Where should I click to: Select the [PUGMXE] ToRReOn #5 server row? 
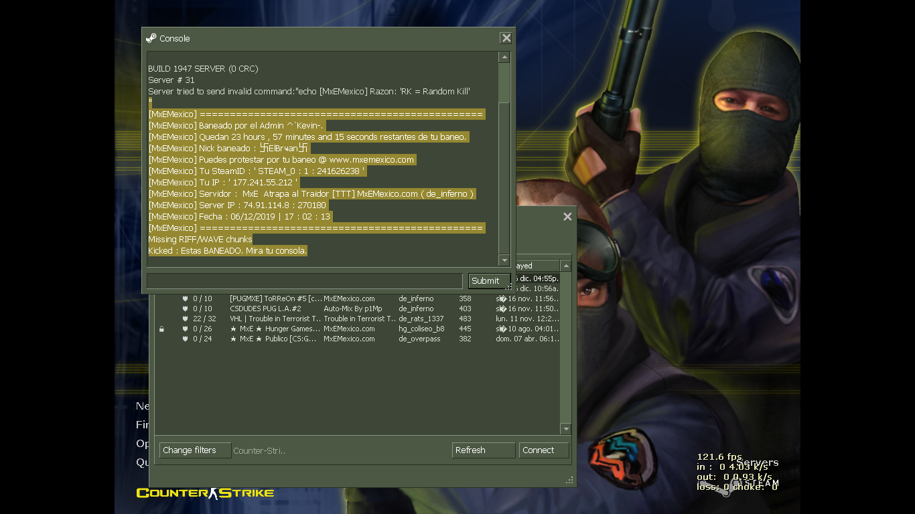click(x=357, y=298)
